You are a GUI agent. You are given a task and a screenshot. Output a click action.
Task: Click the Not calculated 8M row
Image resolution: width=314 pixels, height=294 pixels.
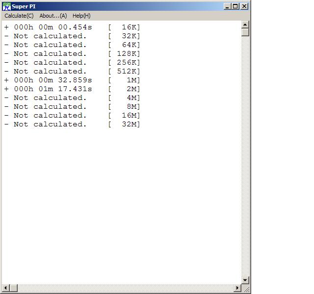coord(72,106)
